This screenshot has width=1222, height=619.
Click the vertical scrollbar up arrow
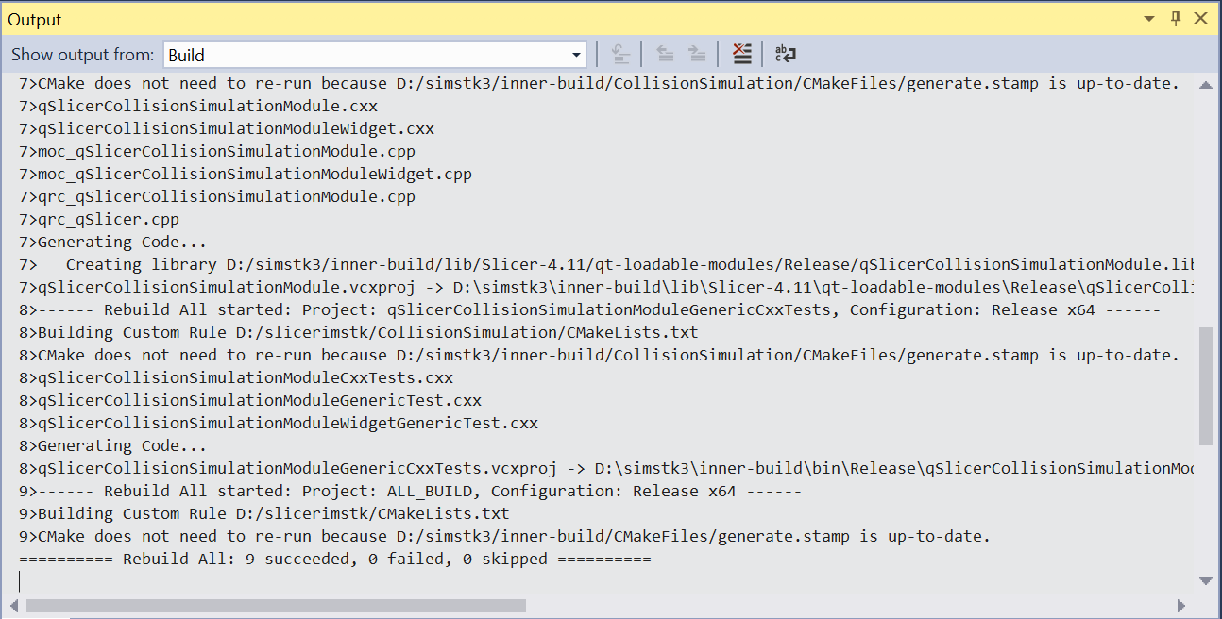click(1205, 85)
